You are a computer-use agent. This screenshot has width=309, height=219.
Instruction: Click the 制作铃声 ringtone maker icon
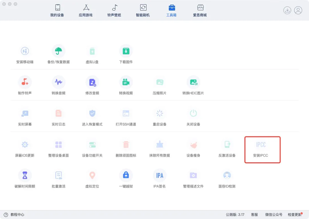[25, 82]
